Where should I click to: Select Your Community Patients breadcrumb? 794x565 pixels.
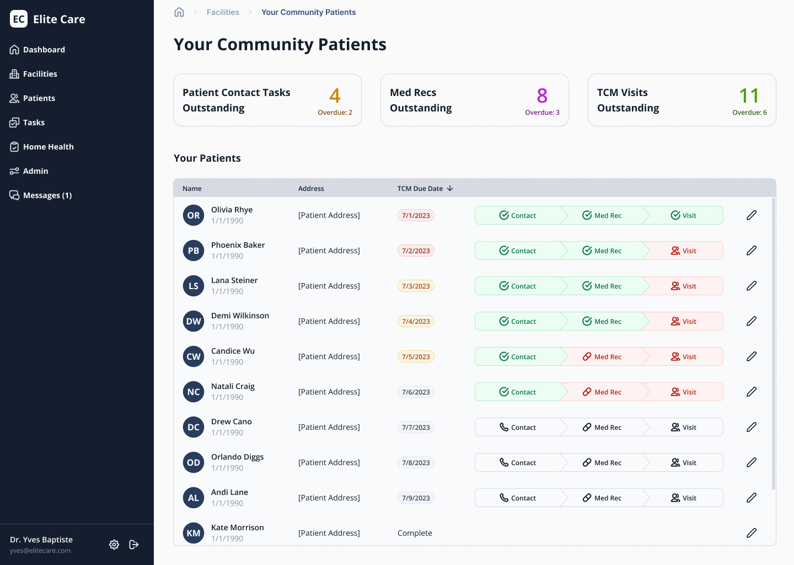(308, 12)
